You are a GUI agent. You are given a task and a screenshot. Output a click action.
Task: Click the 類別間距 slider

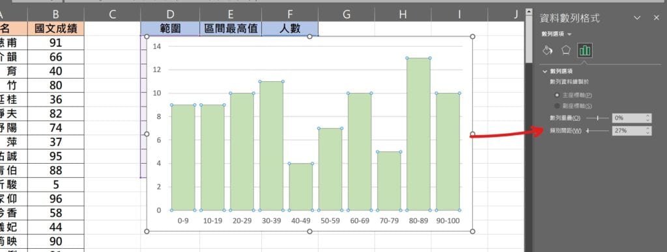tap(597, 131)
